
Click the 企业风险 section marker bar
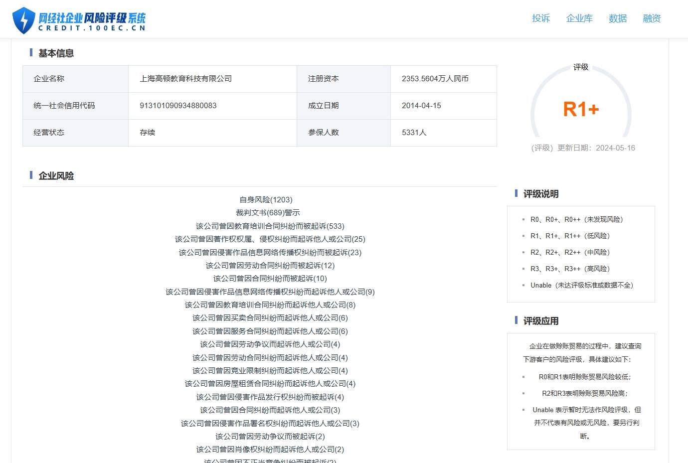tap(31, 175)
